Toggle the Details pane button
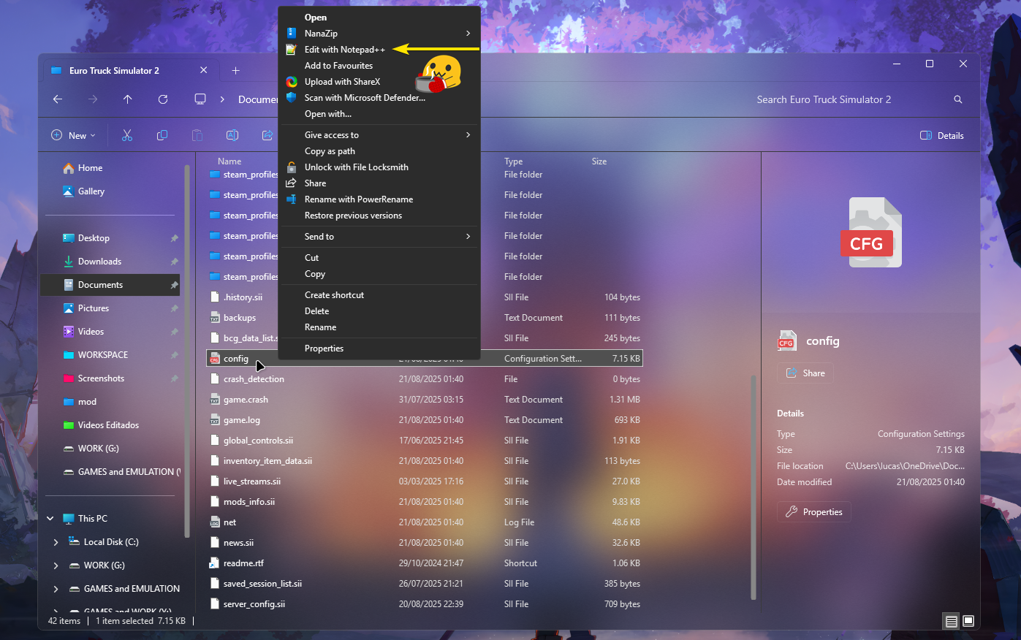The image size is (1021, 640). [x=941, y=135]
